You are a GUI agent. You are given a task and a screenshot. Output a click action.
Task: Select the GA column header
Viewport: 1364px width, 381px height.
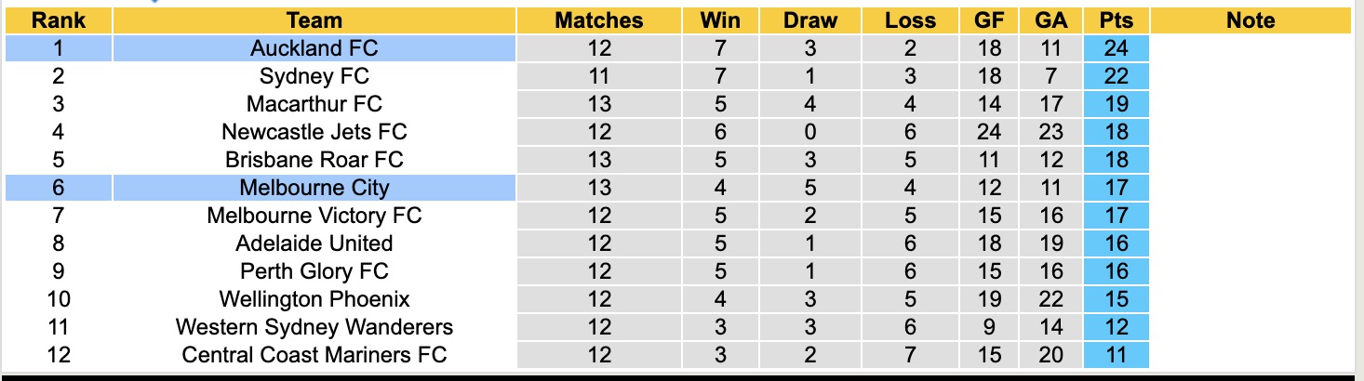click(x=1050, y=20)
